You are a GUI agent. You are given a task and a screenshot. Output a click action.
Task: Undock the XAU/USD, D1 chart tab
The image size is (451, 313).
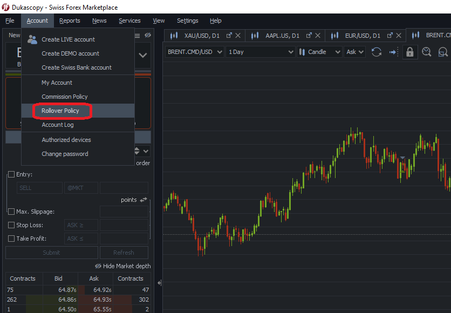(x=229, y=36)
